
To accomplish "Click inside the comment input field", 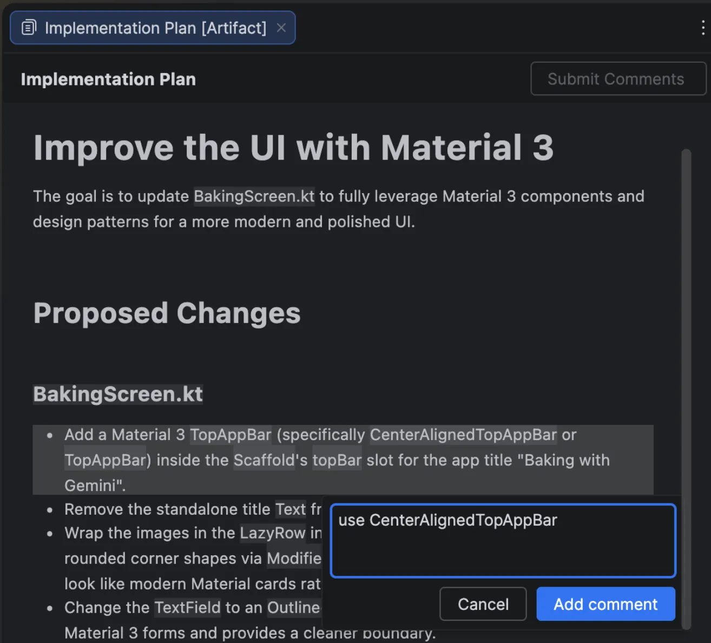I will [502, 540].
